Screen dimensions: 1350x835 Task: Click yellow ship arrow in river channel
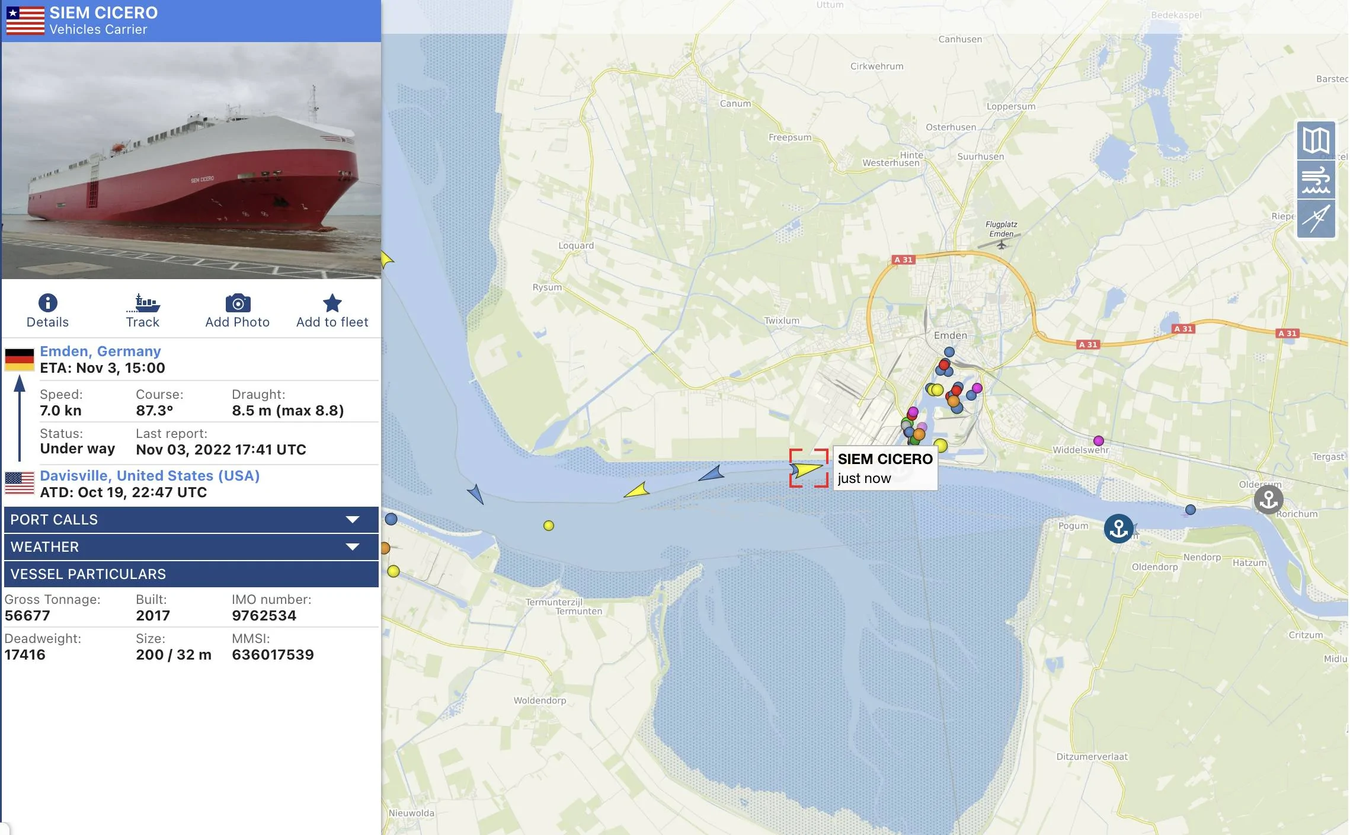click(x=637, y=490)
